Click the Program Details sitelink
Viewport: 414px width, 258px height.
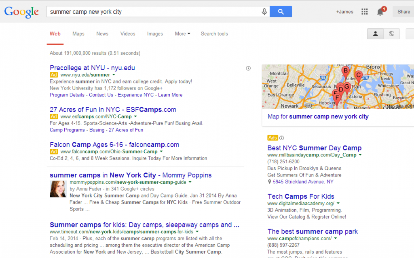pyautogui.click(x=67, y=95)
